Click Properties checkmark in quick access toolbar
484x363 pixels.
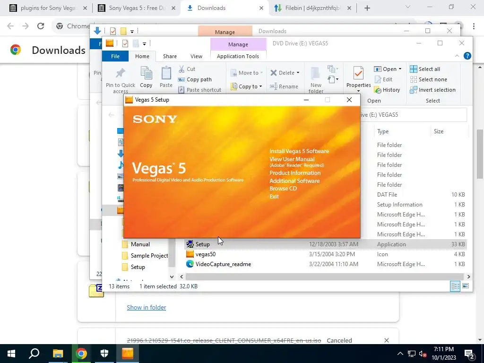(125, 43)
